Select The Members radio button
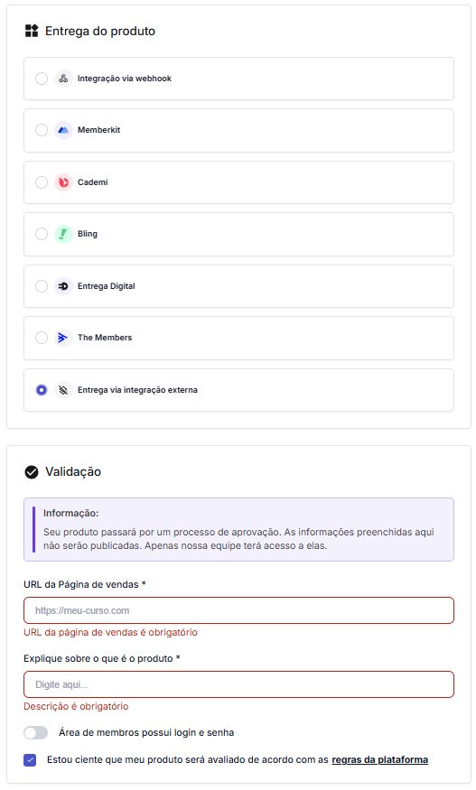 coord(42,338)
